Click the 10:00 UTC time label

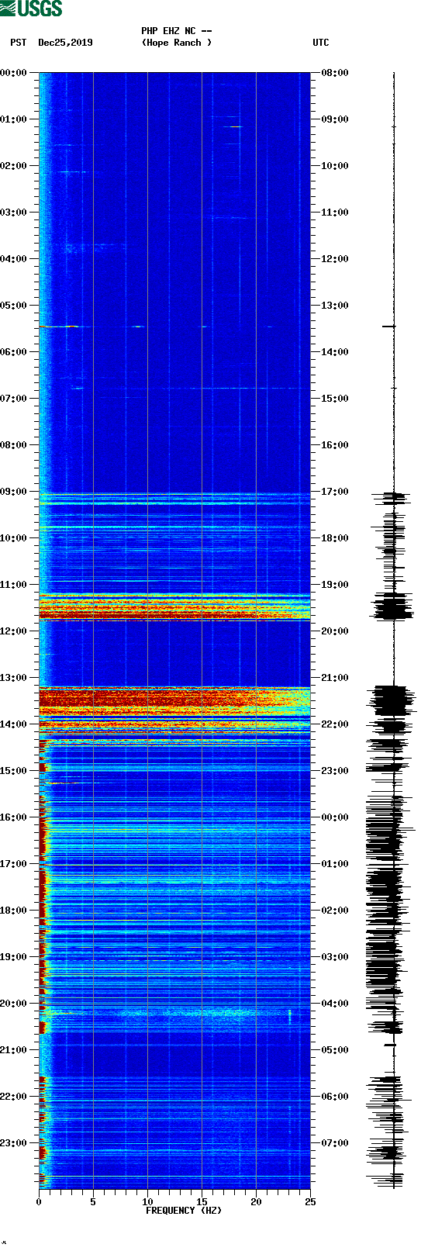tap(335, 166)
